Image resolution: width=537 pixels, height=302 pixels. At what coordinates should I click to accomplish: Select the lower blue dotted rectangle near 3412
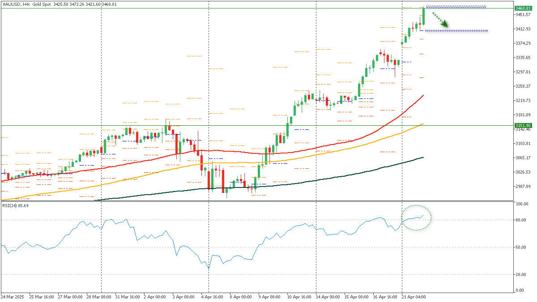456,30
